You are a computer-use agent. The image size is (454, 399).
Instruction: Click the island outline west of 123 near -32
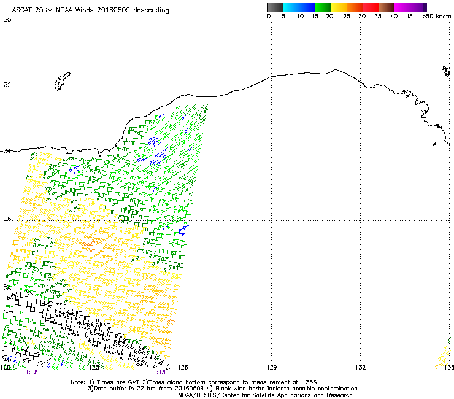tap(62, 82)
